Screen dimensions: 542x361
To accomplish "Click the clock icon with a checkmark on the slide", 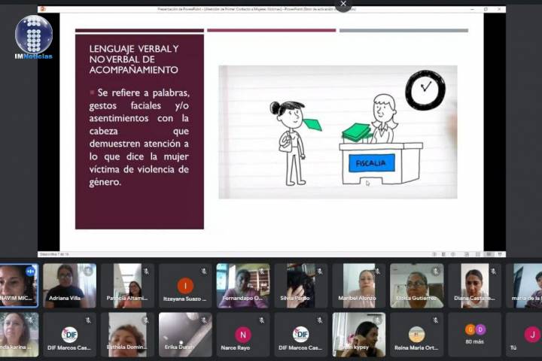I will tap(425, 89).
